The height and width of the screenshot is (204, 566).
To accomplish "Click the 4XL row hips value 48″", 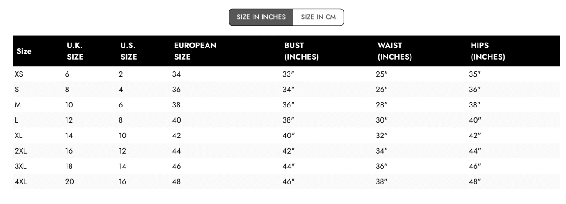I will tap(475, 182).
